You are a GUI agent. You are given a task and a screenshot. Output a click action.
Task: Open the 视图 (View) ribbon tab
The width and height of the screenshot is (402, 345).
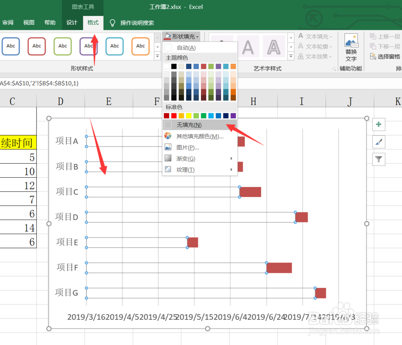click(29, 23)
